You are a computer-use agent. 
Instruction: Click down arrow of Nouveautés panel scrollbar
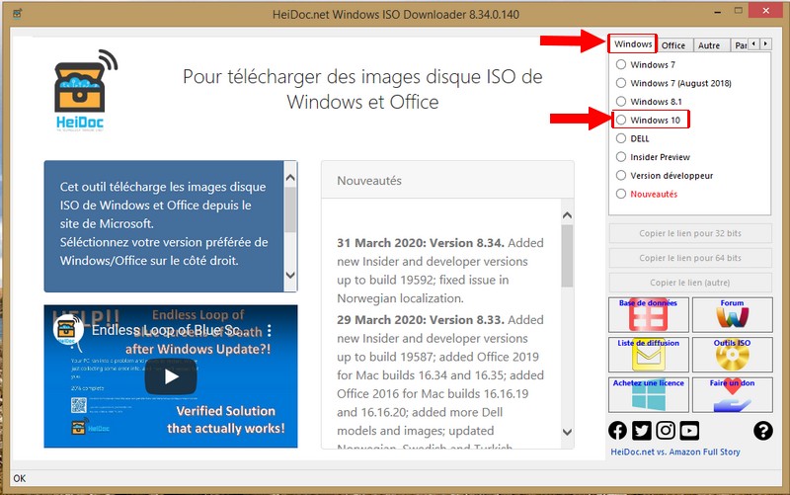[x=567, y=432]
